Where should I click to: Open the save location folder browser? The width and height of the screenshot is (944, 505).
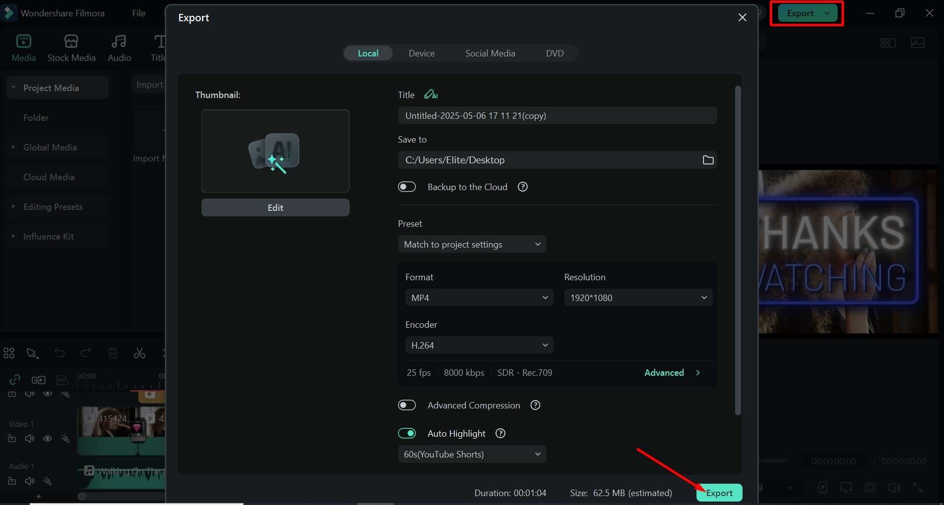708,160
